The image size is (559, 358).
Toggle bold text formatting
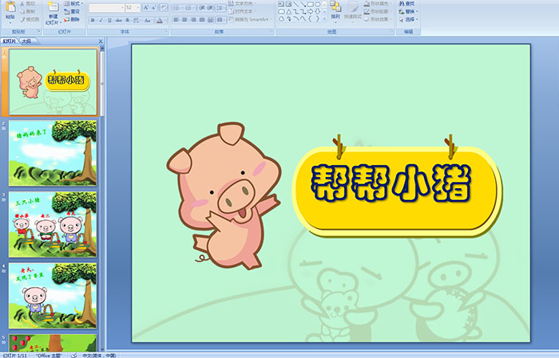(x=91, y=20)
